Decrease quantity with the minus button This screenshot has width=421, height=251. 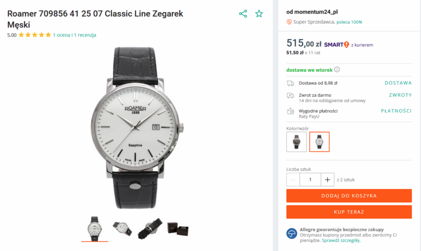(x=293, y=179)
